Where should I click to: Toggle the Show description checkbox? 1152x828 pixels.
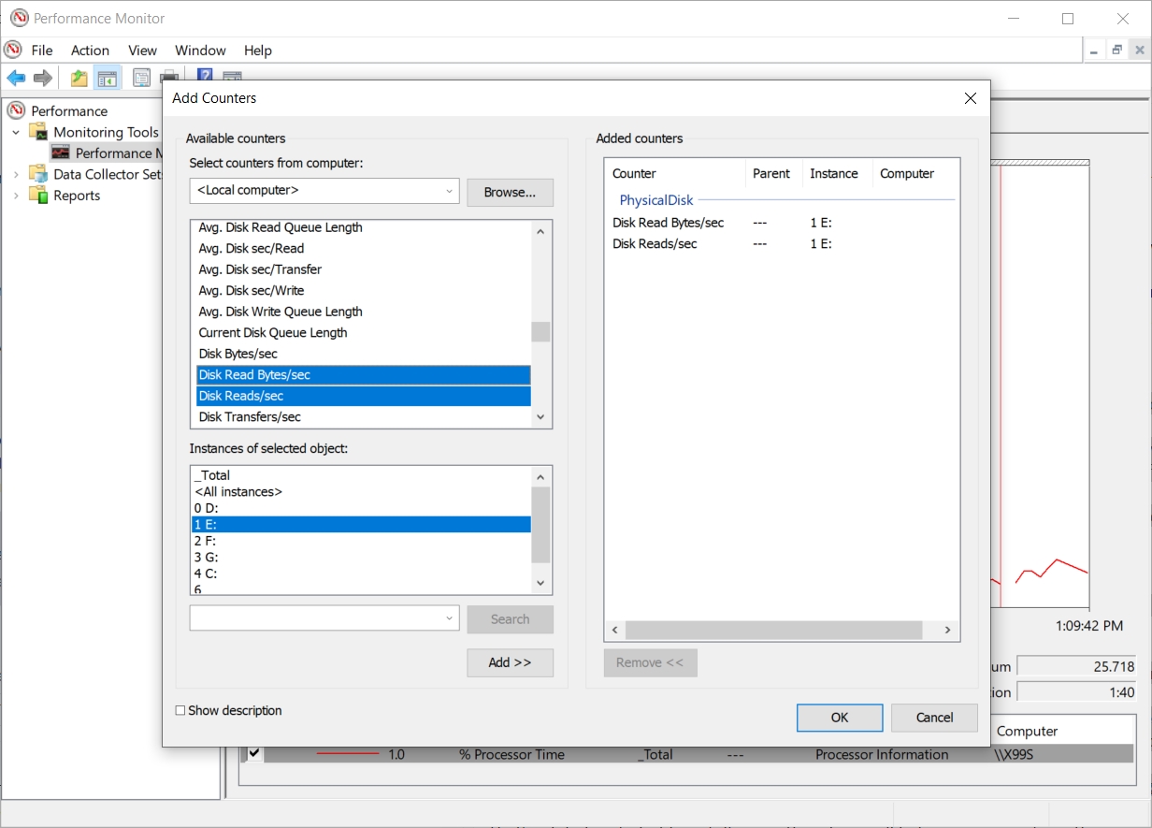(180, 710)
